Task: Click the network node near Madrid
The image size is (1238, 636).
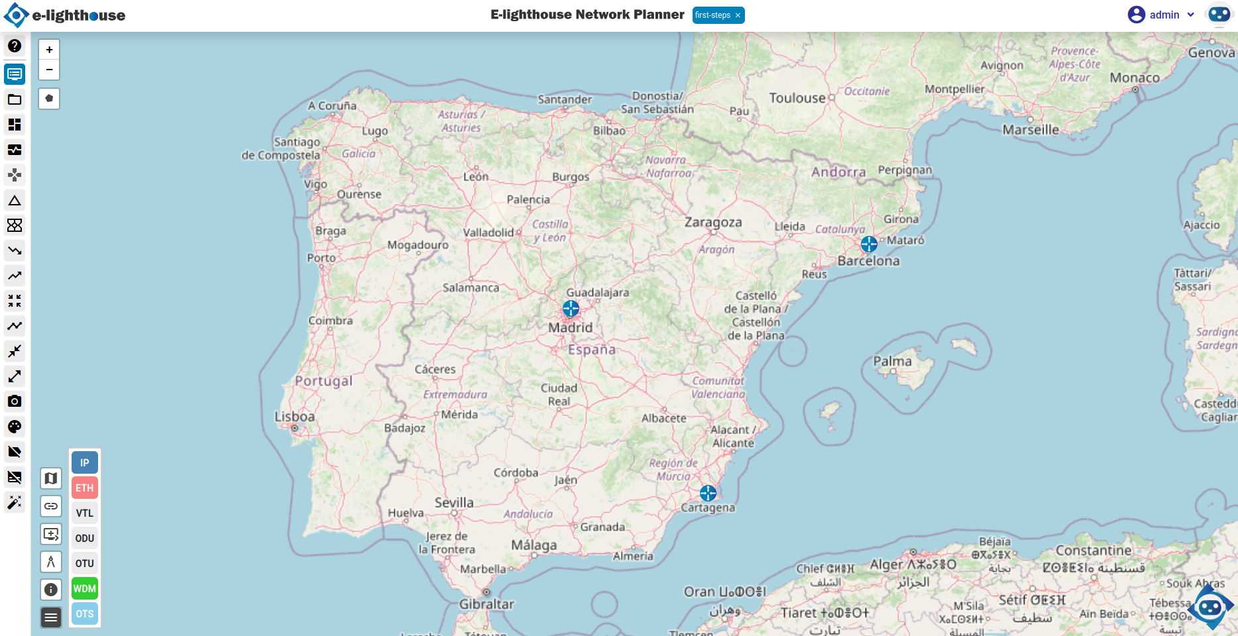Action: 571,308
